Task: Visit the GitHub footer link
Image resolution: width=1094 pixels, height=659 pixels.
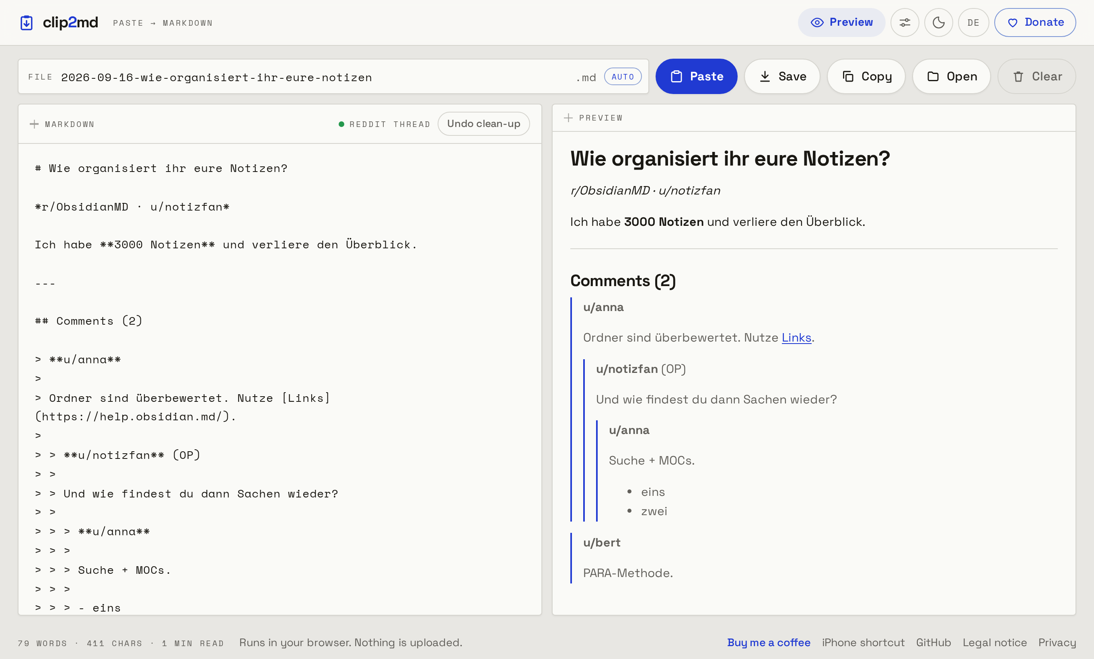Action: pyautogui.click(x=933, y=642)
